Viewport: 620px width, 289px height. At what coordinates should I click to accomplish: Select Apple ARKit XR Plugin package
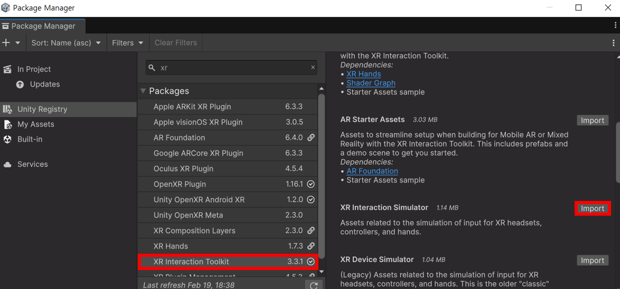click(228, 107)
